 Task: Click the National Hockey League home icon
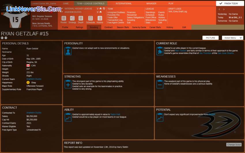click(101, 9)
